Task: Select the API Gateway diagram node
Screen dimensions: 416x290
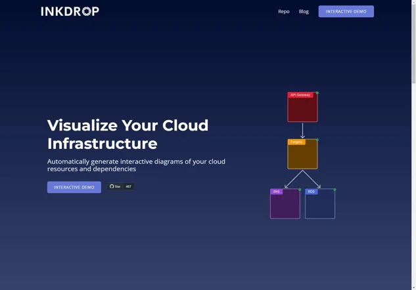Action: (x=302, y=107)
